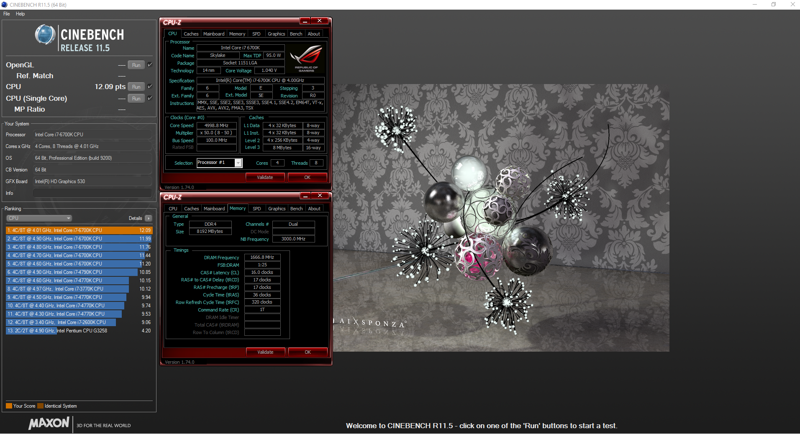Run the OpenGL benchmark test

(x=136, y=65)
